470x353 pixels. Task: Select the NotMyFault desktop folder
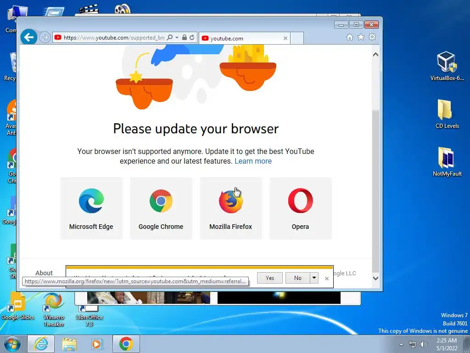(x=447, y=161)
